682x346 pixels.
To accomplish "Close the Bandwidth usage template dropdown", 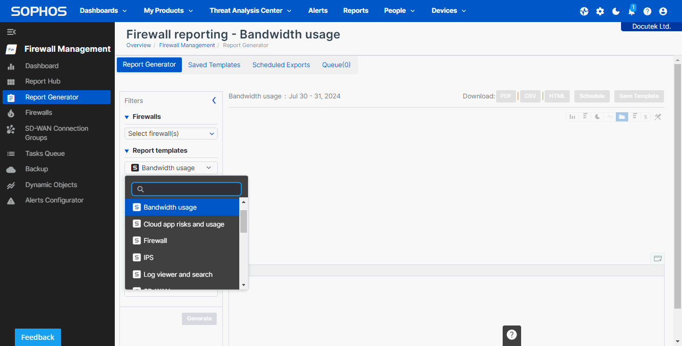I will [x=171, y=168].
